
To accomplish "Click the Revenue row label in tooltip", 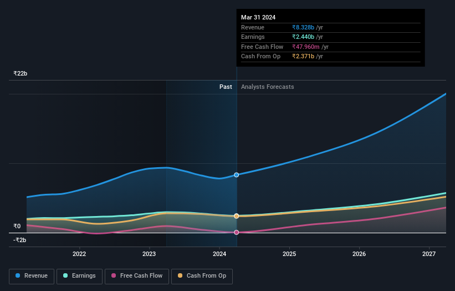I will click(253, 27).
